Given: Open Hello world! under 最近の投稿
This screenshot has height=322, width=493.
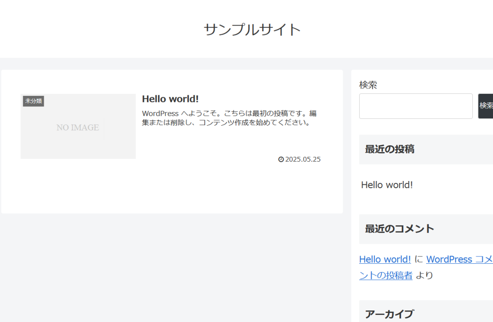Looking at the screenshot, I should pyautogui.click(x=387, y=185).
